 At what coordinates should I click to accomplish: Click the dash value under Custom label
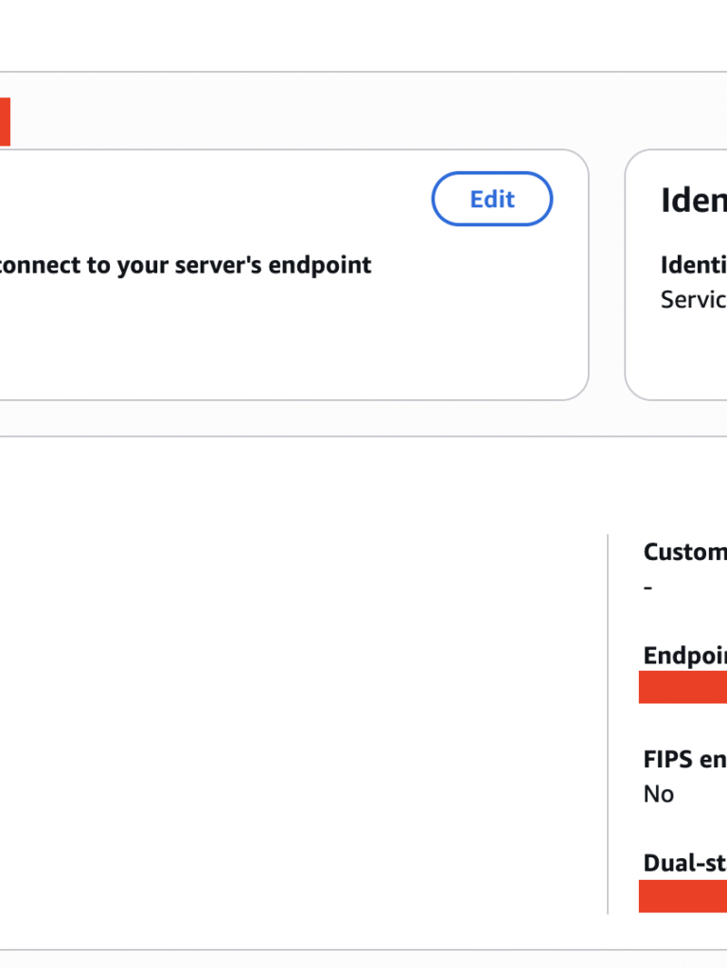pos(648,588)
